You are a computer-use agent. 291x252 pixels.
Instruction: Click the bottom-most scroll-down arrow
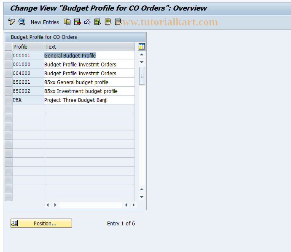pyautogui.click(x=142, y=197)
